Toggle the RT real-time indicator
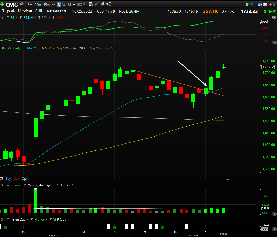 [255, 5]
